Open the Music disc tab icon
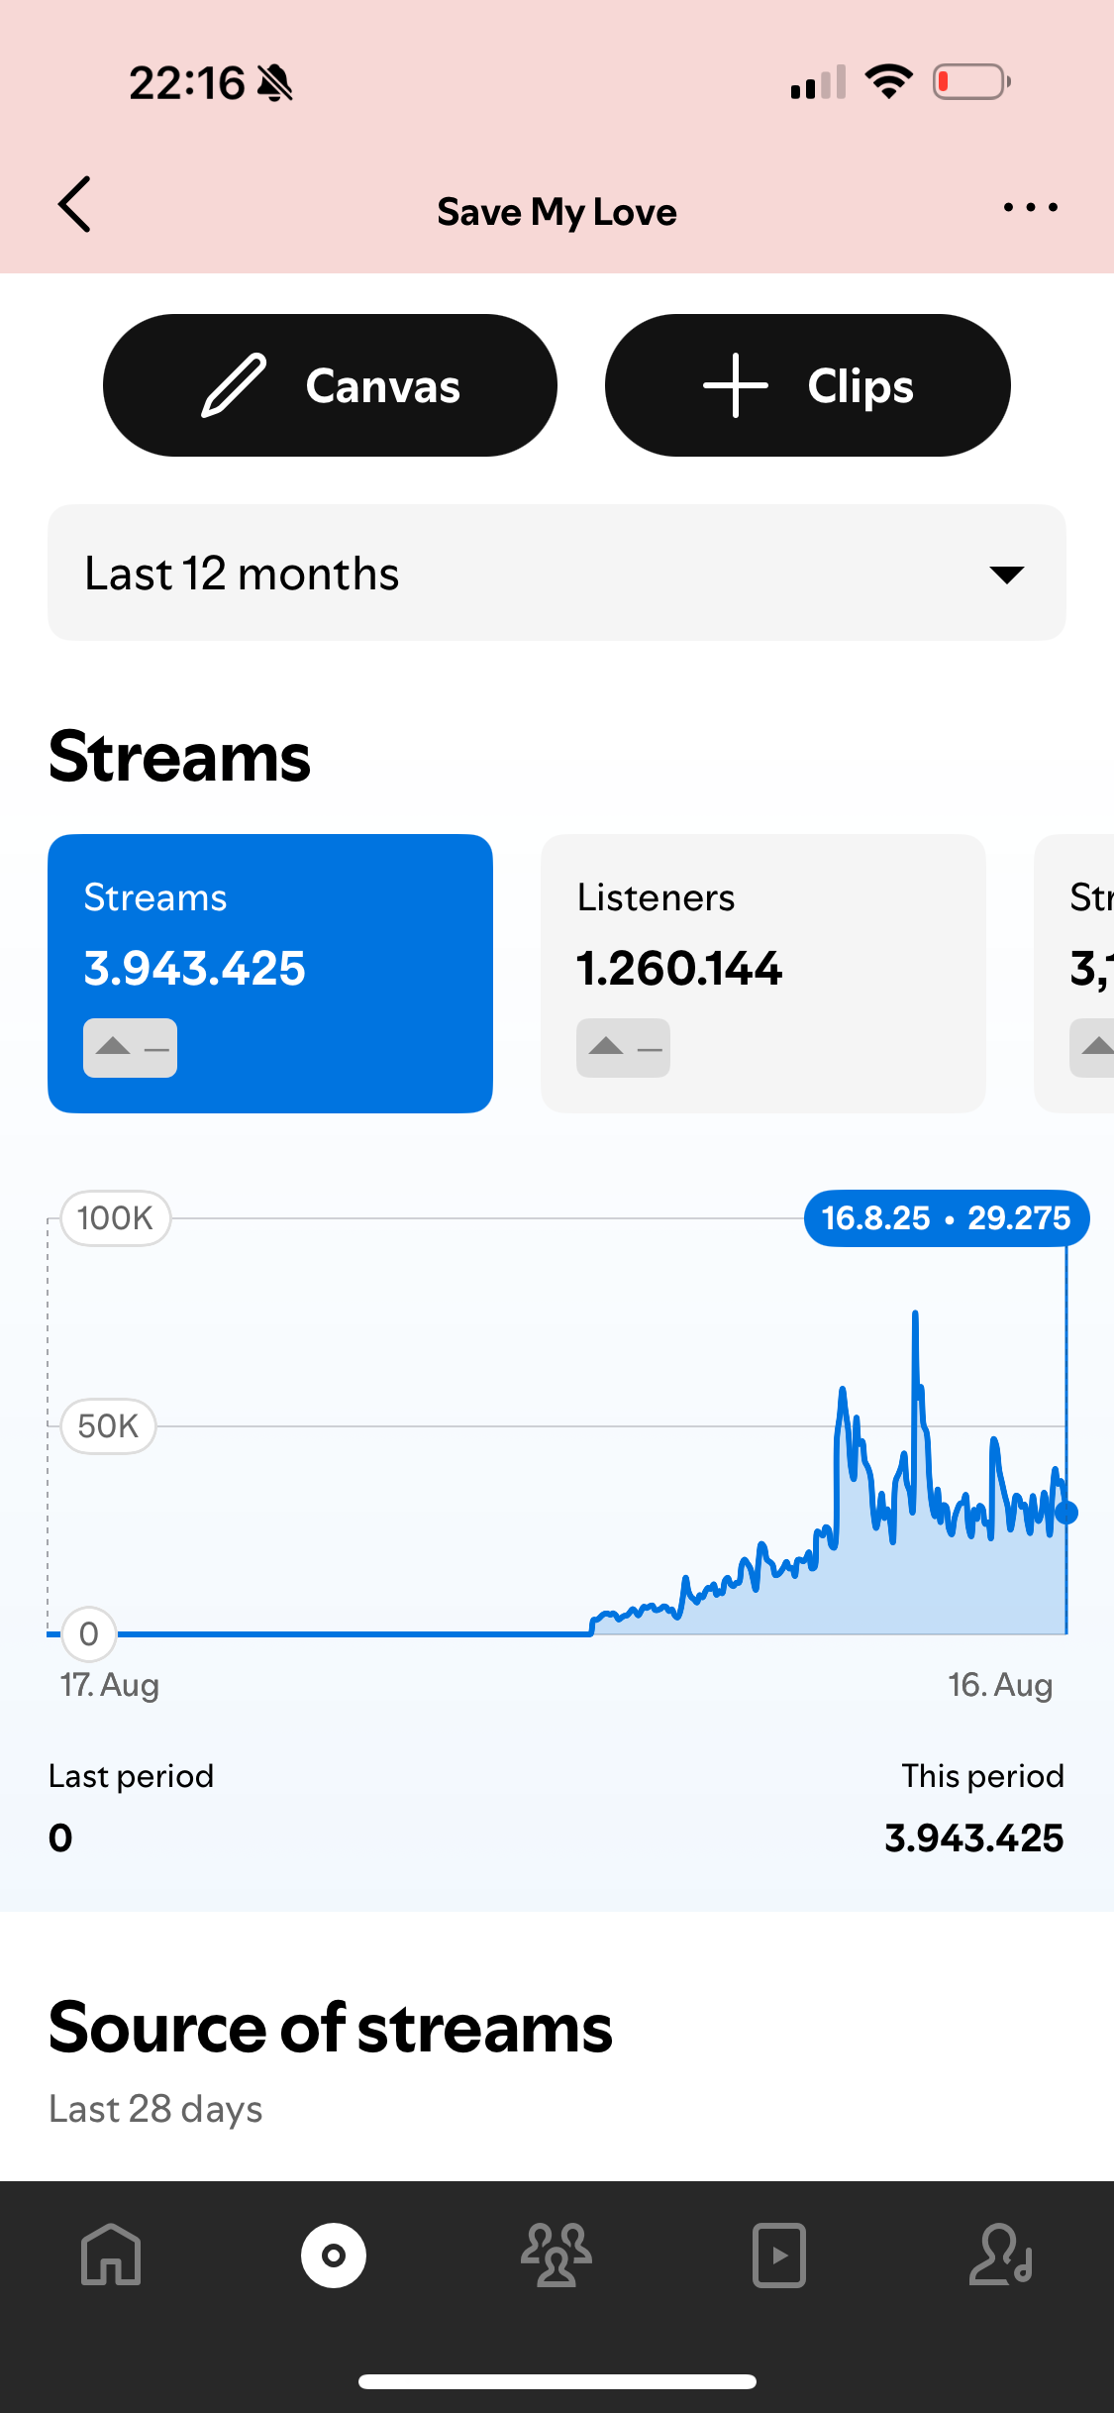The width and height of the screenshot is (1114, 2413). click(x=334, y=2256)
